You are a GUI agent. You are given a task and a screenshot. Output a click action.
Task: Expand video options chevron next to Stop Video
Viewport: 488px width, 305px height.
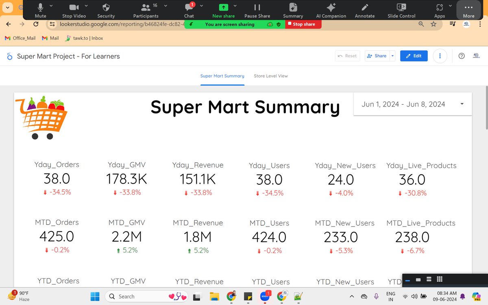tap(86, 6)
